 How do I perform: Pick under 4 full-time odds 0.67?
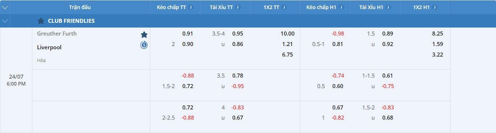pos(238,117)
